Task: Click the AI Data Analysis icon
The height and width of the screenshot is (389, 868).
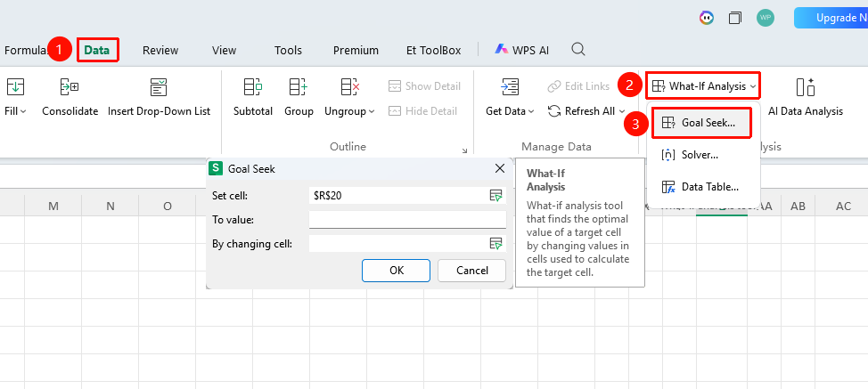Action: 806,86
